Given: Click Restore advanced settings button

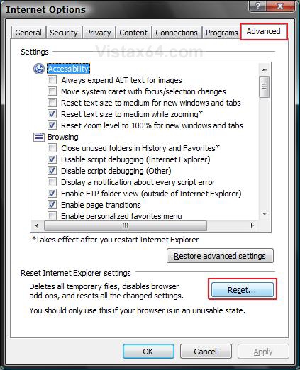Looking at the screenshot, I should click(x=220, y=256).
